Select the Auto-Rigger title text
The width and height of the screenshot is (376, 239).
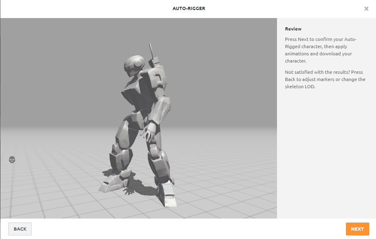pos(189,8)
